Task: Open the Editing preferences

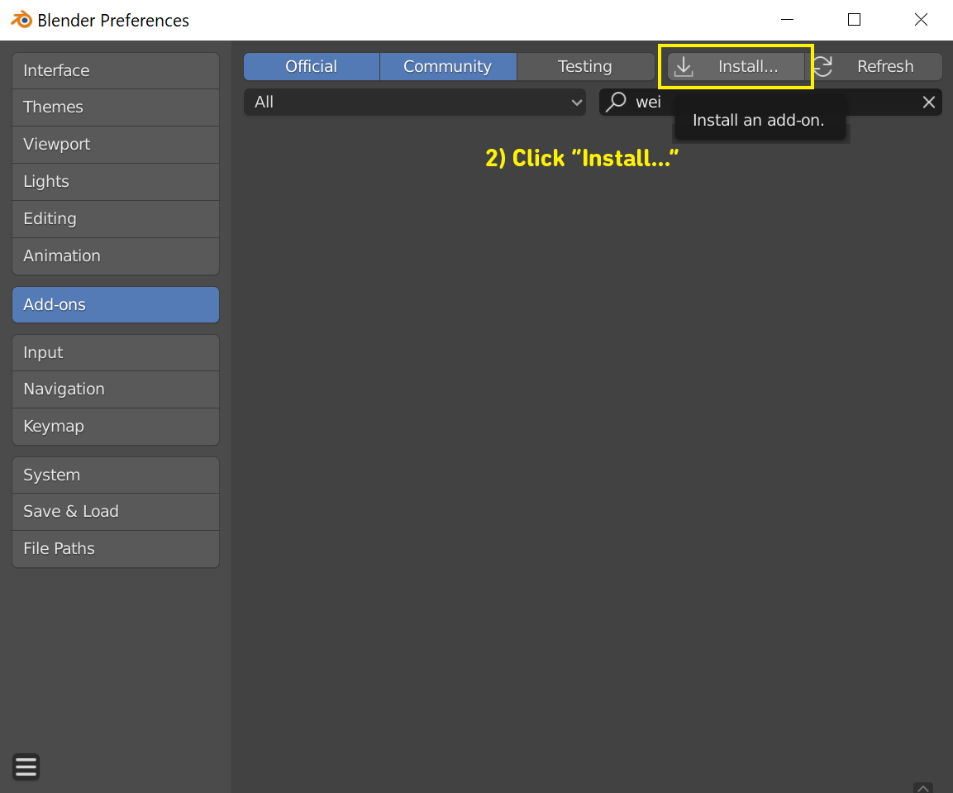Action: [116, 219]
